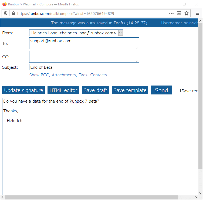This screenshot has height=200, width=203.
Task: Click horizontal scrollbar left arrow
Action: [x=2, y=197]
